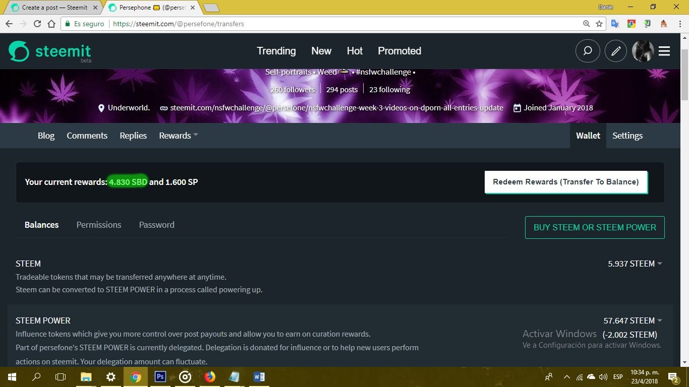Click the browser home icon
The image size is (689, 387).
click(x=51, y=24)
